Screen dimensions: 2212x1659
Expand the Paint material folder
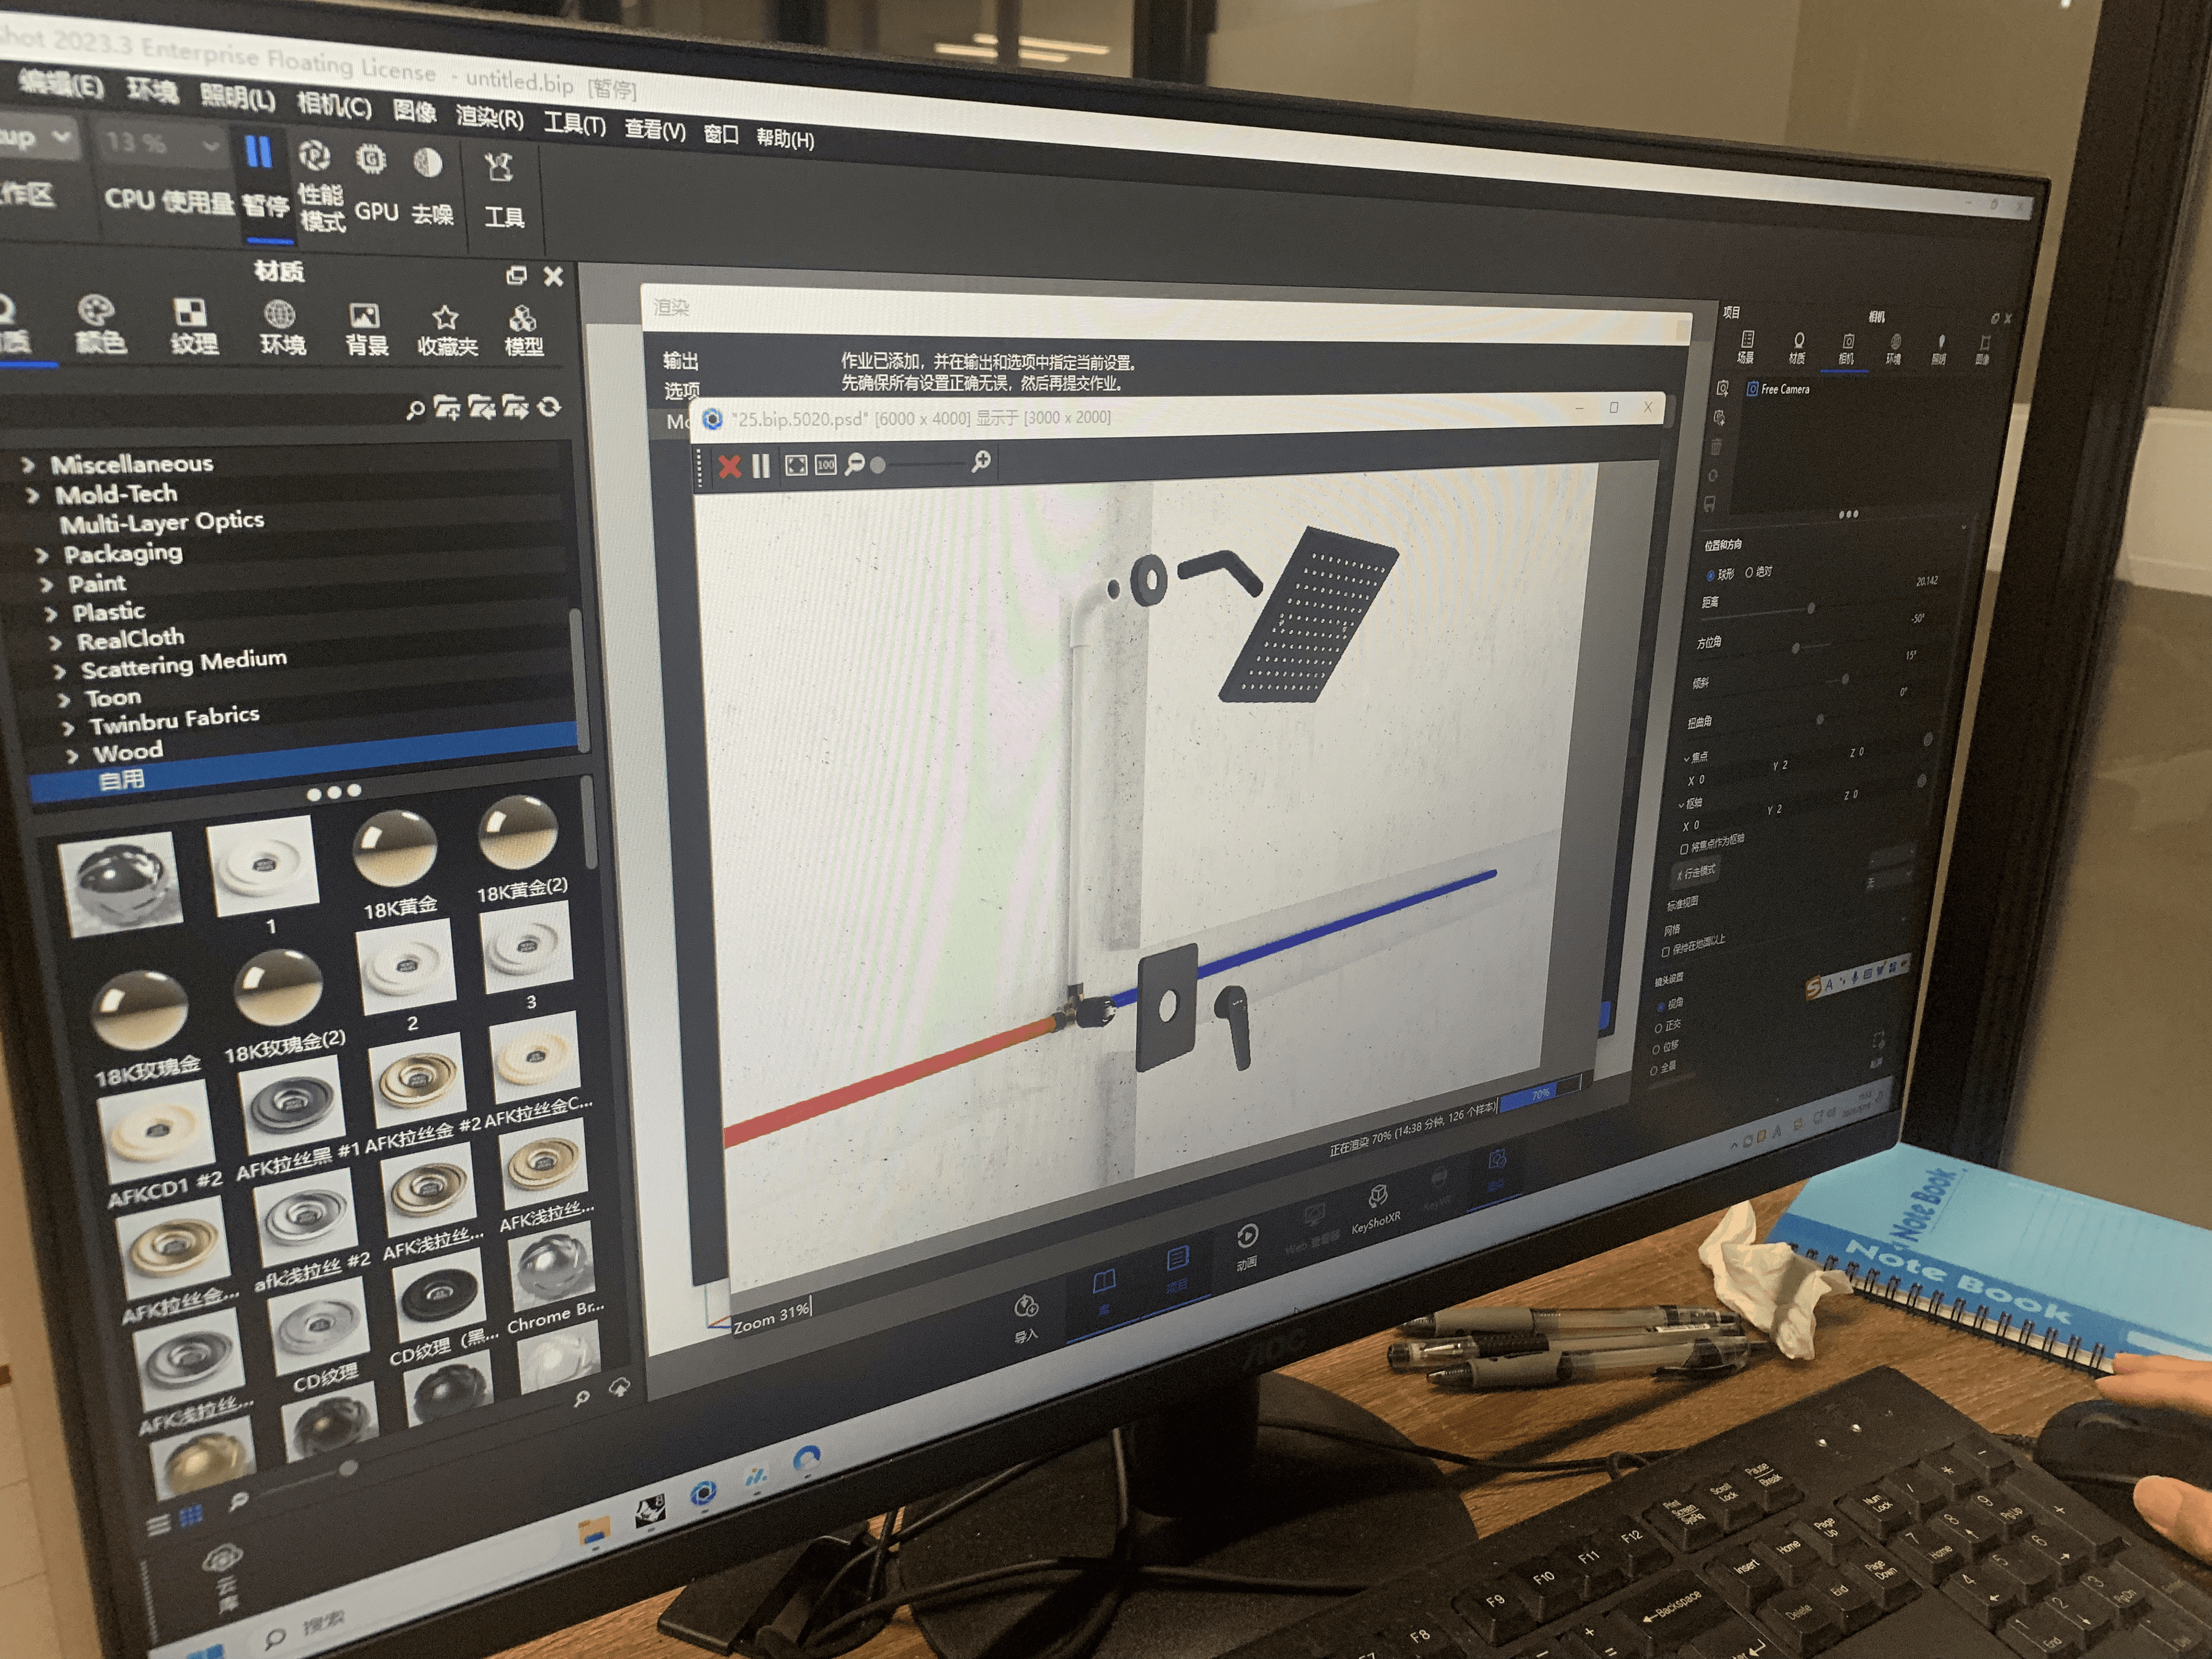tap(46, 585)
